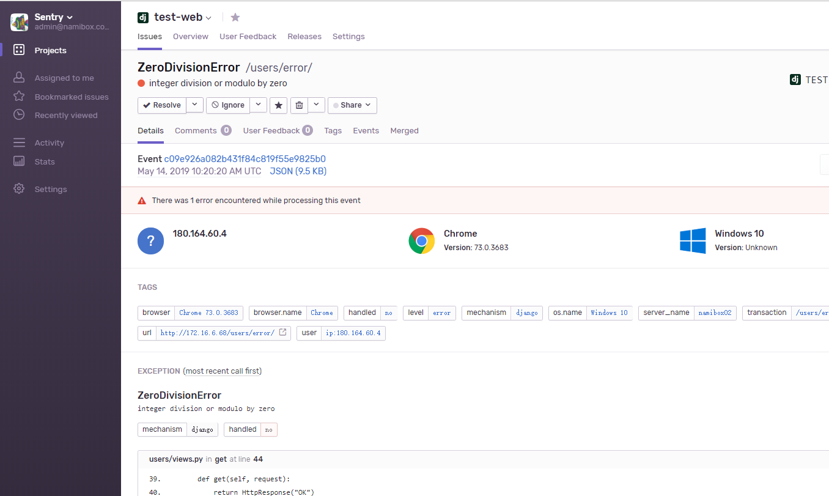
Task: Click browser tag value Chrome 73.0.3683
Action: pyautogui.click(x=208, y=313)
